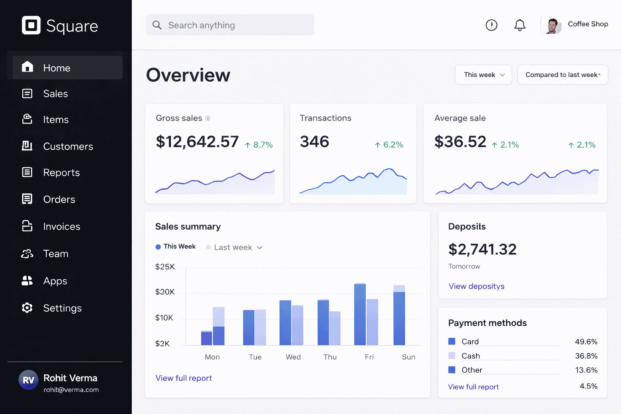Go to the Reports menu item

(61, 173)
